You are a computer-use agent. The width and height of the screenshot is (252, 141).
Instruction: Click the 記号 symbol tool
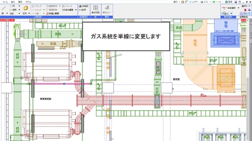click(x=83, y=10)
